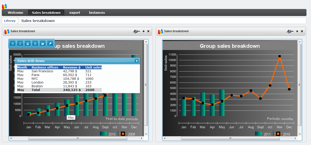Click left chart vertical scrollbar up arrow
The height and width of the screenshot is (145, 311).
pyautogui.click(x=146, y=42)
